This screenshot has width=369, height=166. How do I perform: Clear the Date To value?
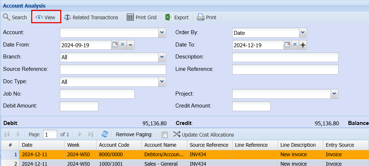tap(295, 45)
